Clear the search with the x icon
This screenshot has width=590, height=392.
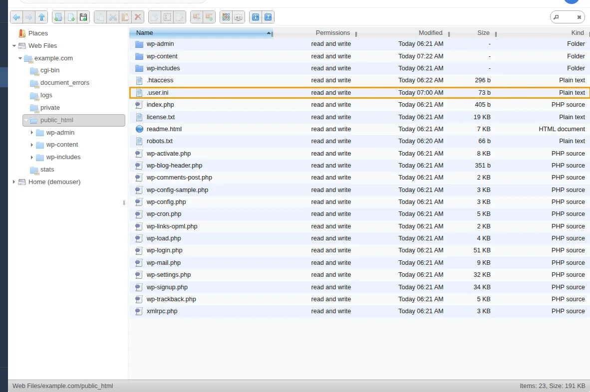click(579, 17)
